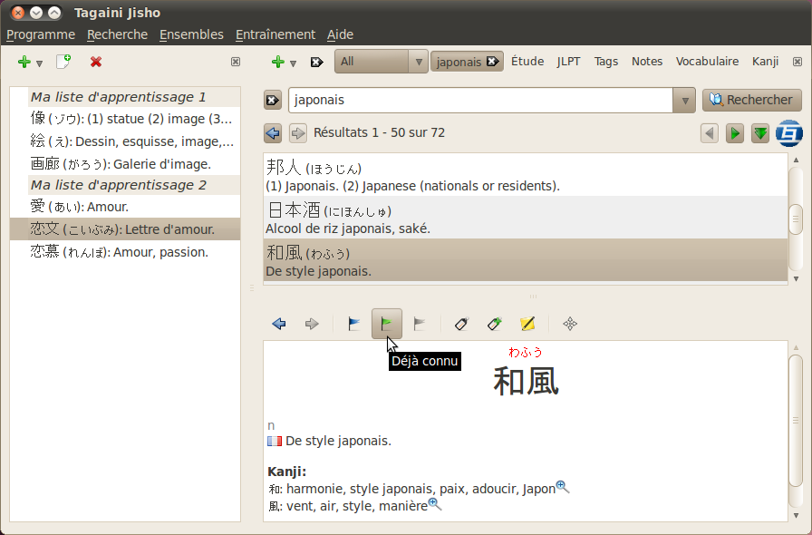
Task: Click the grey four-arrow icon in detail toolbar
Action: [x=570, y=324]
